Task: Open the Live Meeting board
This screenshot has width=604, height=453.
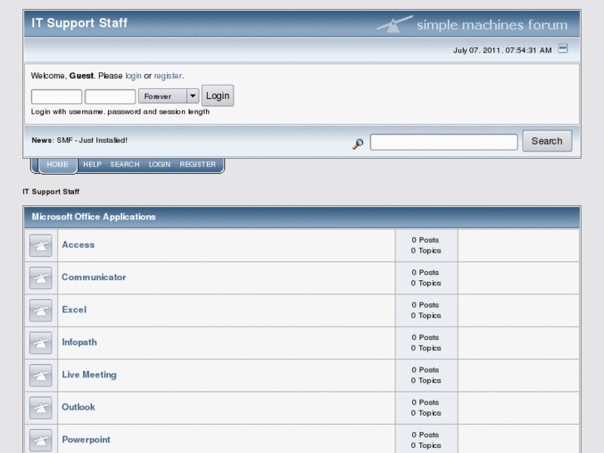Action: pyautogui.click(x=90, y=375)
